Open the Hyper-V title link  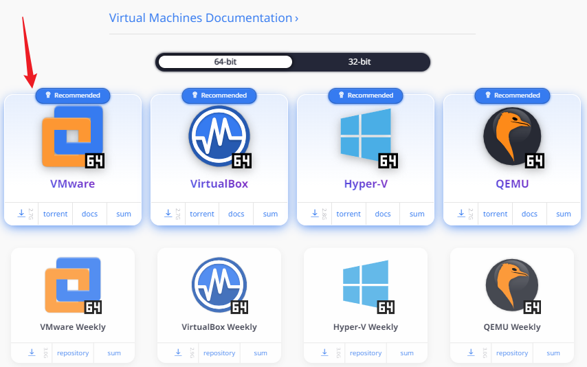(x=366, y=184)
